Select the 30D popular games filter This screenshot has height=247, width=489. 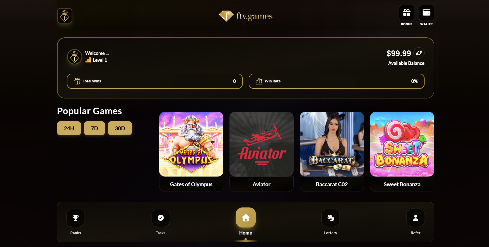[x=120, y=128]
